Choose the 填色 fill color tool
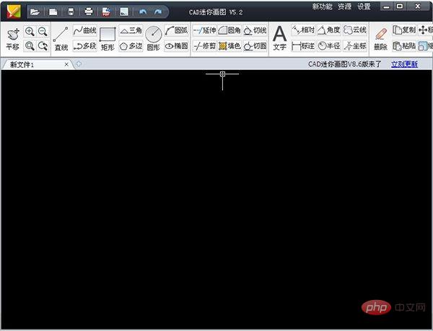 229,46
